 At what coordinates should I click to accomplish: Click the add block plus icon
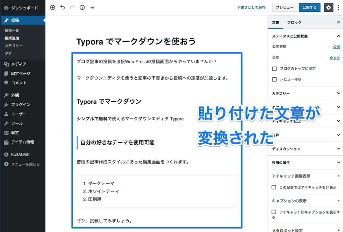[53, 7]
